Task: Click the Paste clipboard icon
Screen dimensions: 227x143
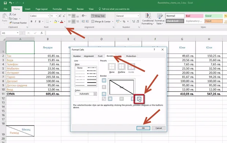Action: coord(5,16)
